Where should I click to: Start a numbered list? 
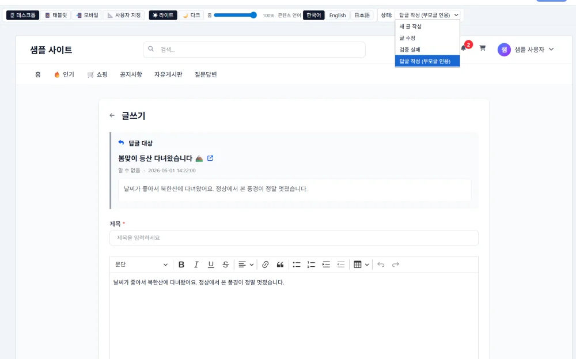(x=311, y=264)
